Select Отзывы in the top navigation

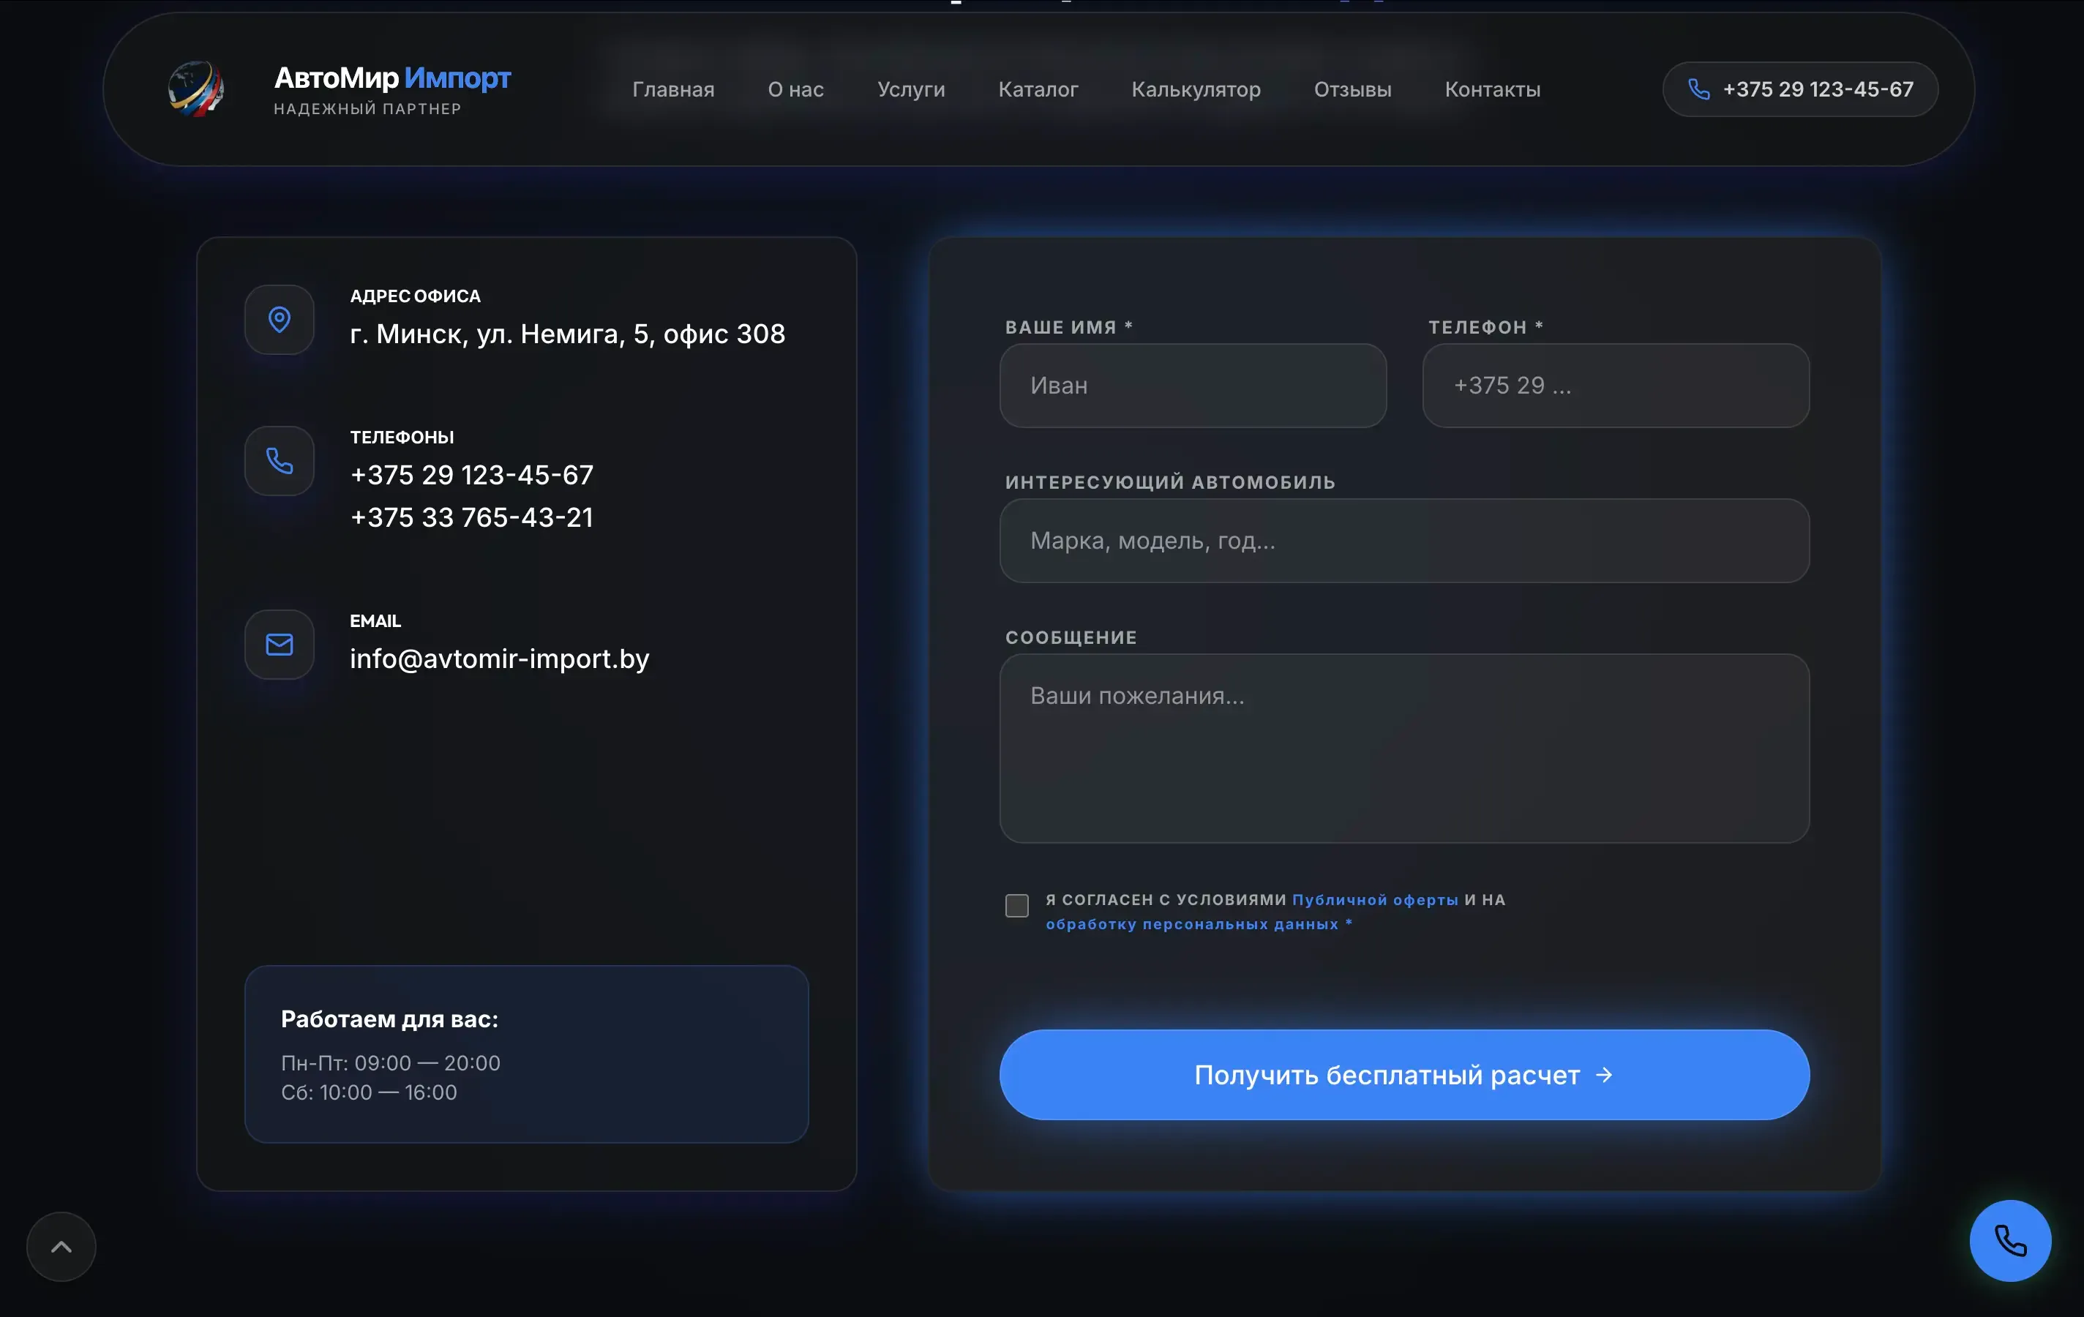click(x=1352, y=89)
